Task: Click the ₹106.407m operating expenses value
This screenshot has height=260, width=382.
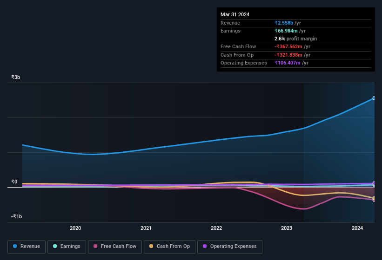Action: point(288,63)
